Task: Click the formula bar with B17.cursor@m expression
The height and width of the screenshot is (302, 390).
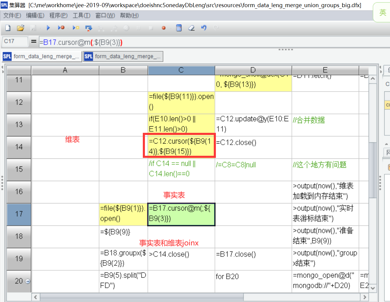Action: (214, 42)
